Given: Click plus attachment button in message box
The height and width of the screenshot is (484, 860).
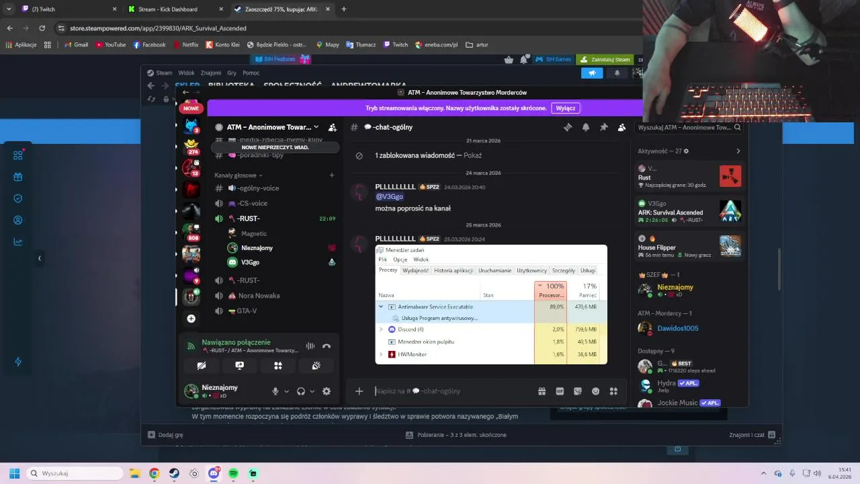Looking at the screenshot, I should point(359,391).
